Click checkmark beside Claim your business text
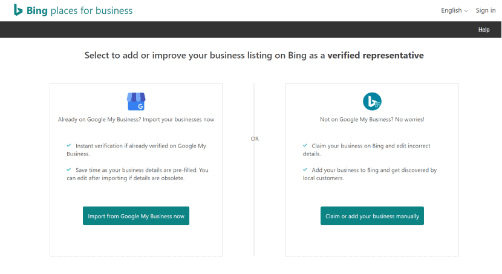502x274 pixels. point(305,145)
